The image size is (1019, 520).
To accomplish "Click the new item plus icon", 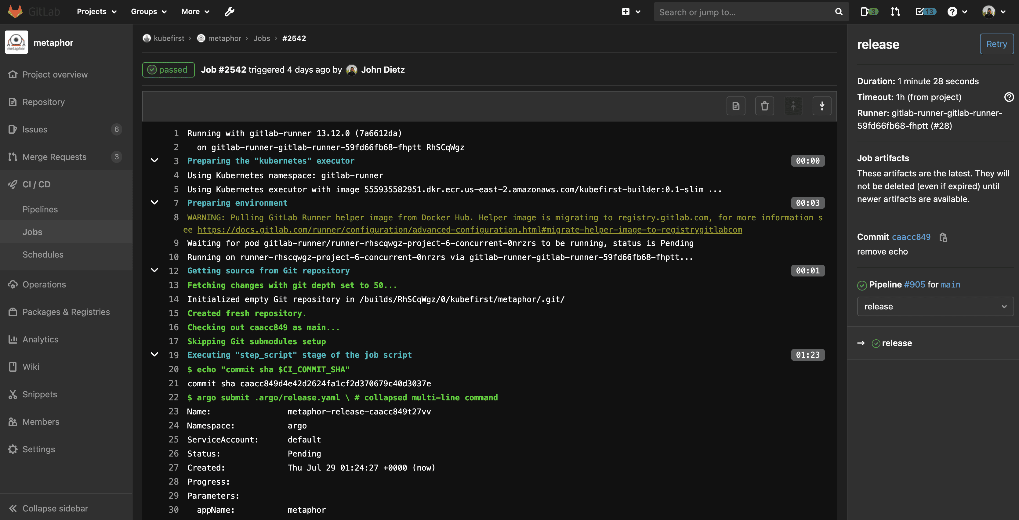I will (x=626, y=12).
